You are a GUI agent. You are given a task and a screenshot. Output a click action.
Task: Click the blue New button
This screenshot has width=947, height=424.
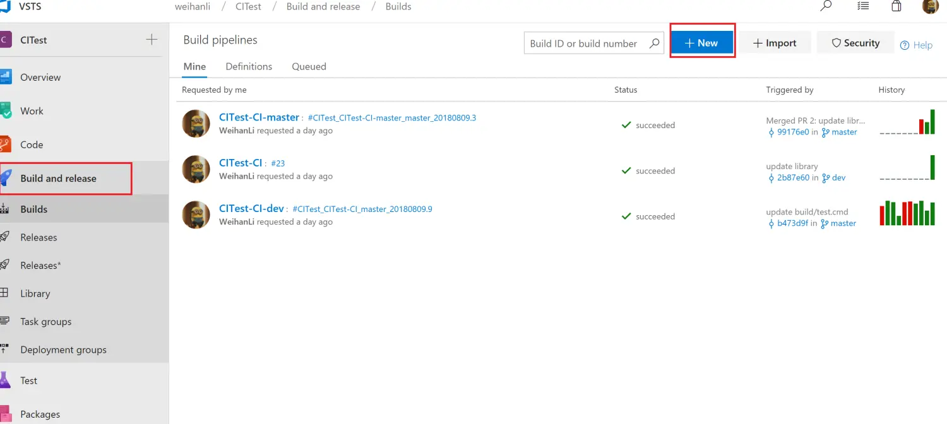point(701,43)
